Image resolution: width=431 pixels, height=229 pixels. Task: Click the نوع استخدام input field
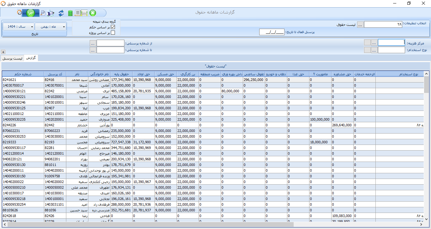pyautogui.click(x=392, y=50)
